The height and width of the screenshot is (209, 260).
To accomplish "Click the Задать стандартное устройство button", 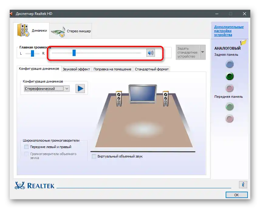I will [x=188, y=52].
